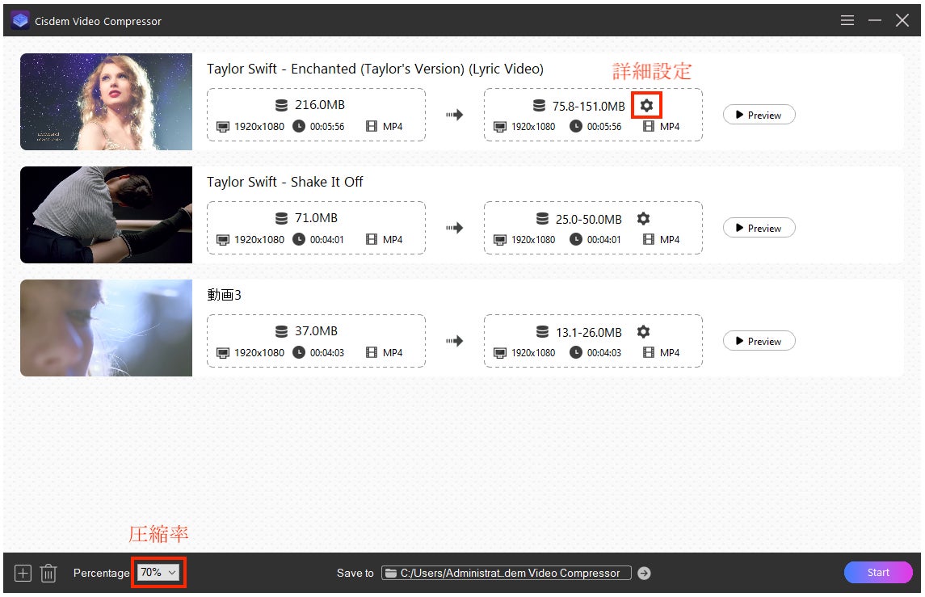Click the title '動画3'
925x597 pixels.
pos(224,295)
